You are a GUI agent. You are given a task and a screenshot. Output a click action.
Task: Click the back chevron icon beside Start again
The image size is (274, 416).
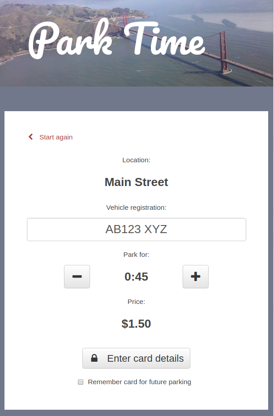click(x=30, y=137)
